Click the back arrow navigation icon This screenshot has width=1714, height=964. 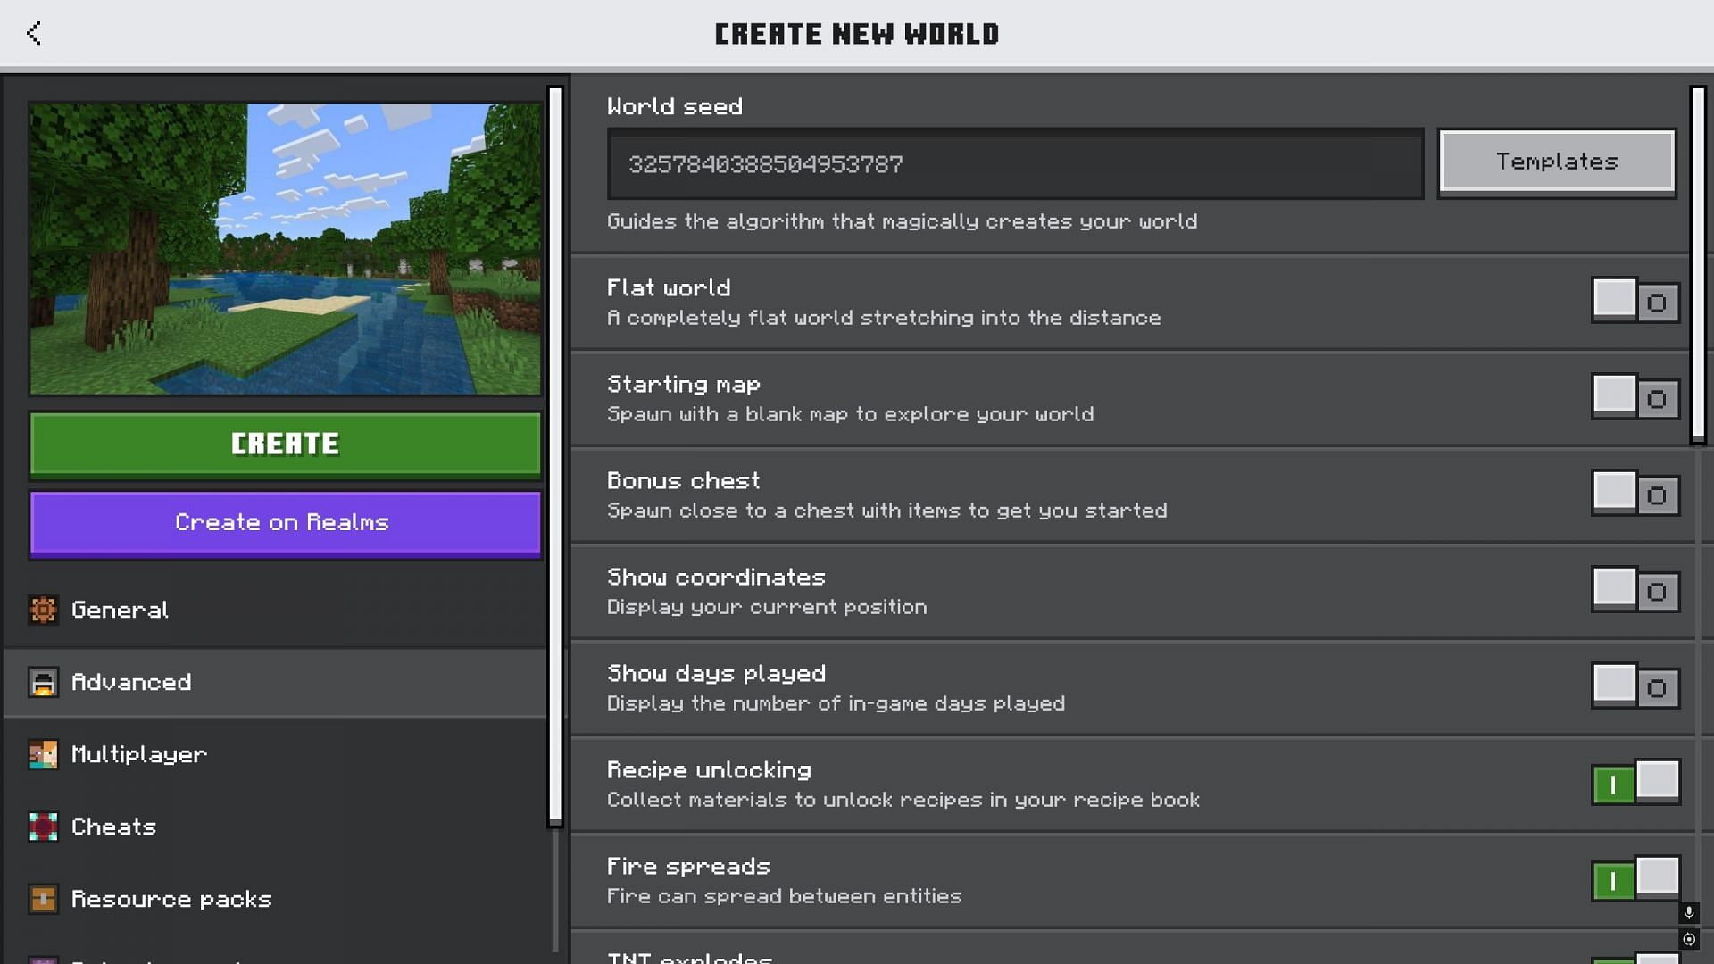pos(32,32)
